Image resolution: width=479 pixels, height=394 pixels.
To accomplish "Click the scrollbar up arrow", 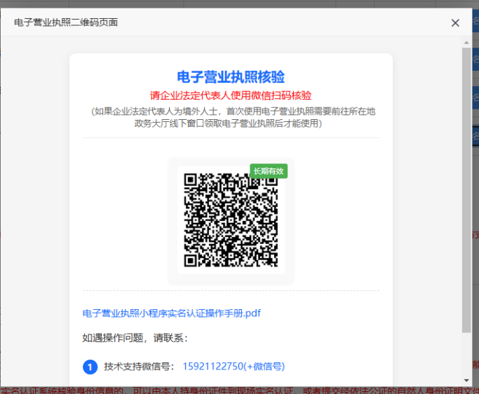I will coord(466,43).
